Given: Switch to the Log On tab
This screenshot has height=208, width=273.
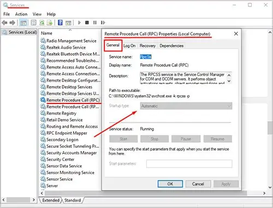Looking at the screenshot, I should (129, 45).
